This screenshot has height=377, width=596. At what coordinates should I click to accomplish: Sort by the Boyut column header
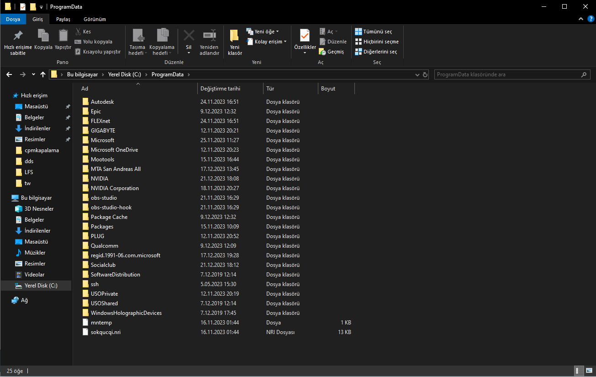[x=336, y=89]
